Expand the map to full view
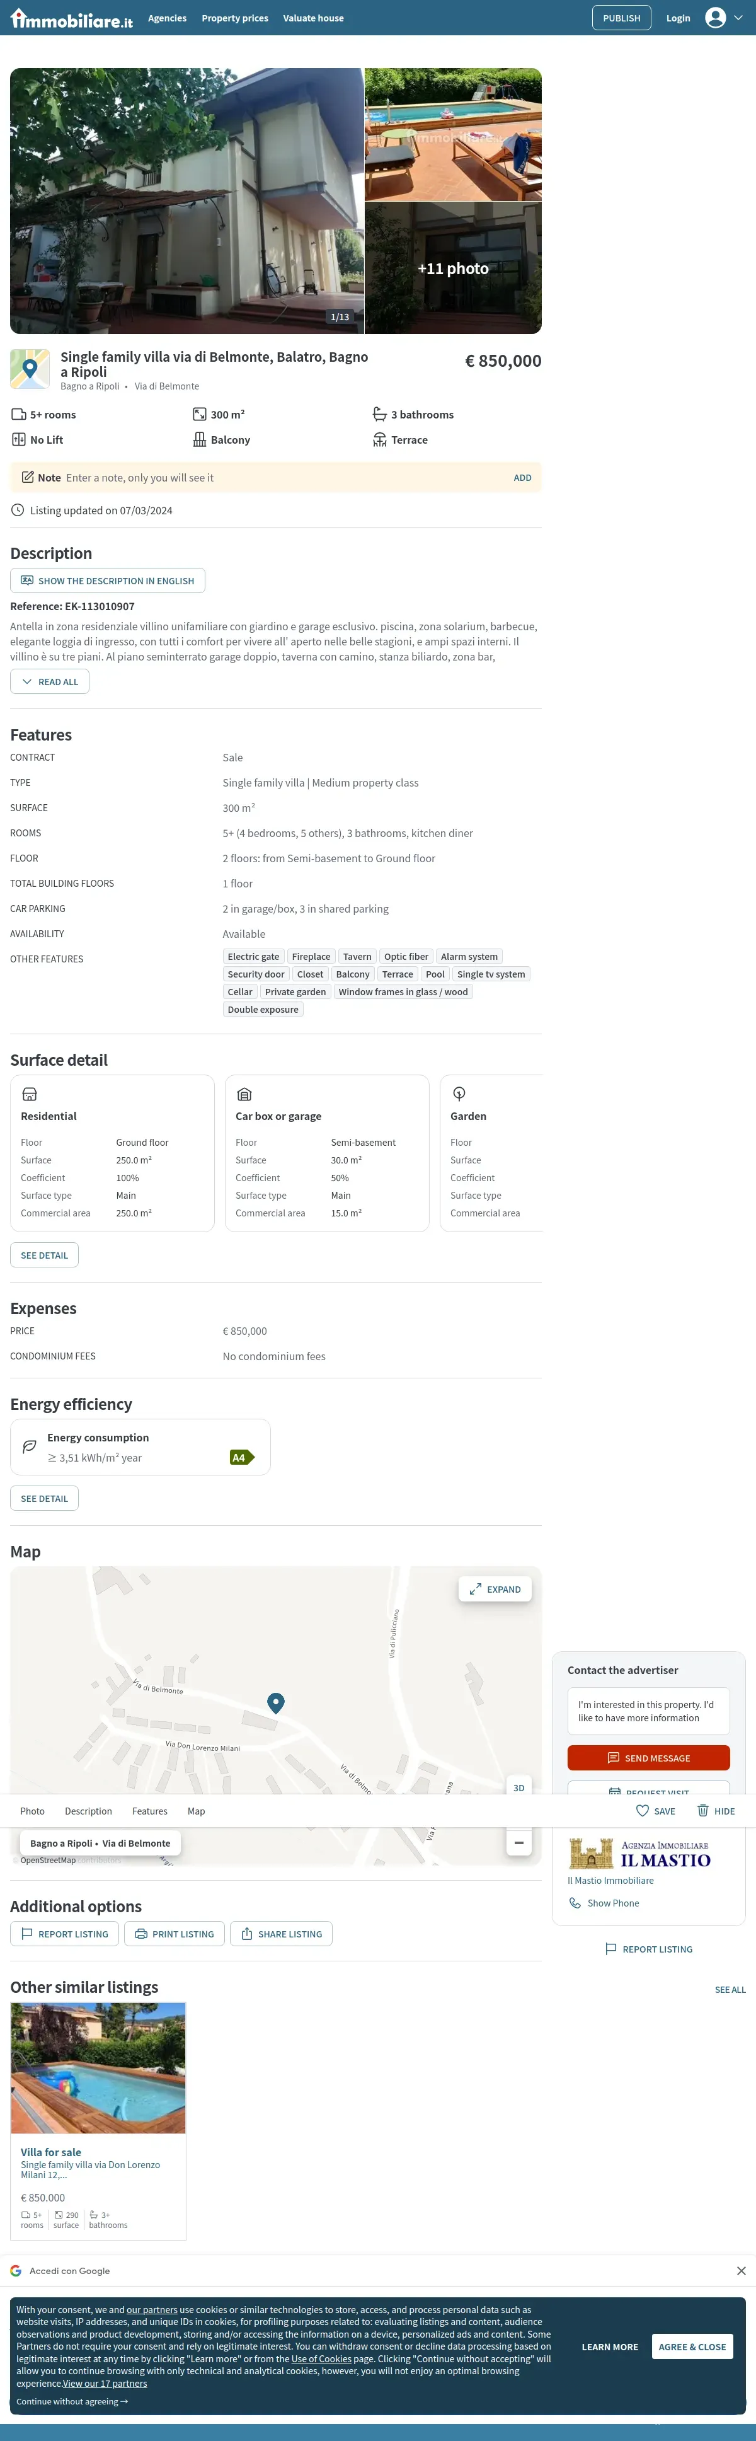 (495, 1589)
